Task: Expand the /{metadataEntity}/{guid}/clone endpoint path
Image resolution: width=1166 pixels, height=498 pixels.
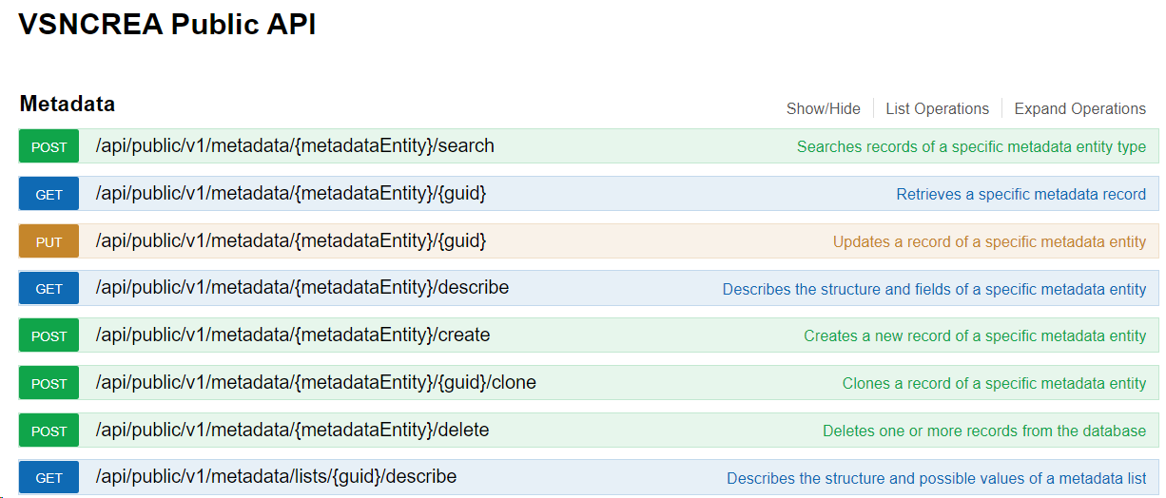Action: [316, 383]
